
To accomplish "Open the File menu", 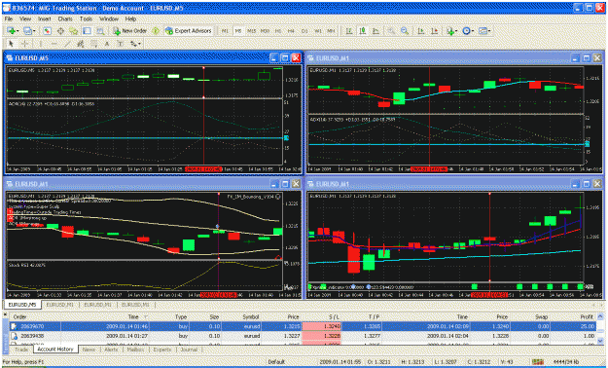I will pyautogui.click(x=9, y=18).
